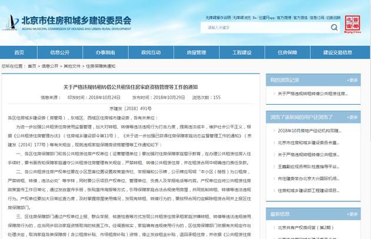
Task: Click the 无障碍操作说明 top link
Action: pyautogui.click(x=218, y=18)
